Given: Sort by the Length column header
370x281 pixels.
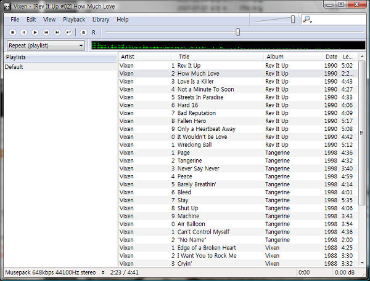Looking at the screenshot, I should pos(348,57).
